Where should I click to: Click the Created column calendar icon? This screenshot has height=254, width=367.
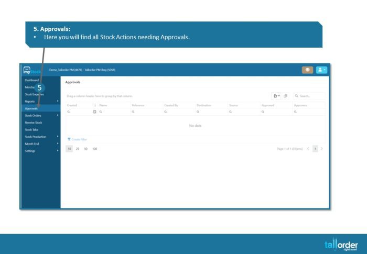(94, 112)
